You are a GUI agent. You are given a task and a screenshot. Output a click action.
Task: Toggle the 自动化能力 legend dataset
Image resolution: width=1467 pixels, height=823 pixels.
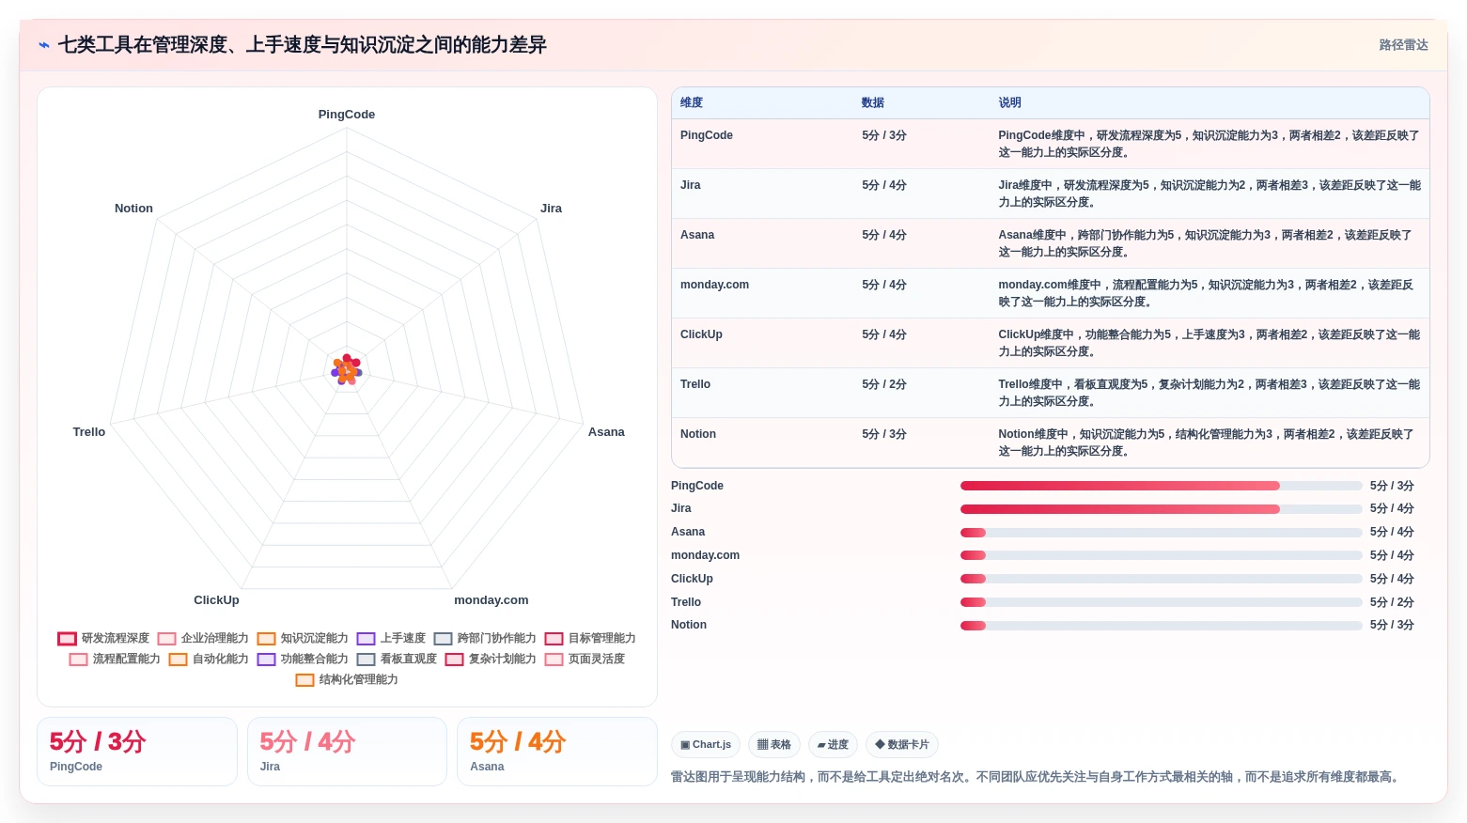209,659
